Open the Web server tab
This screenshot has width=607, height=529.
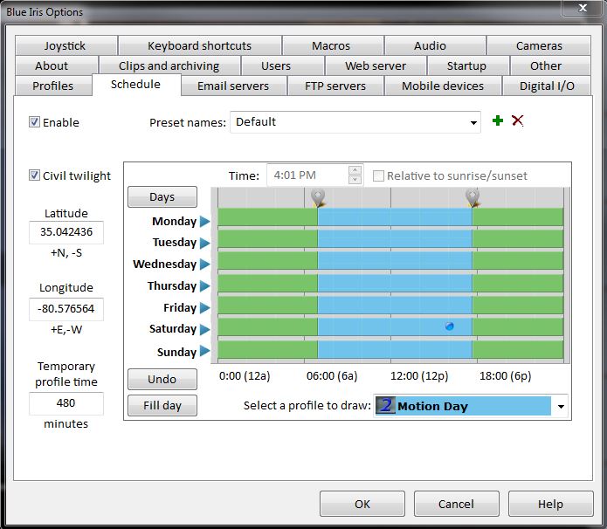[376, 65]
